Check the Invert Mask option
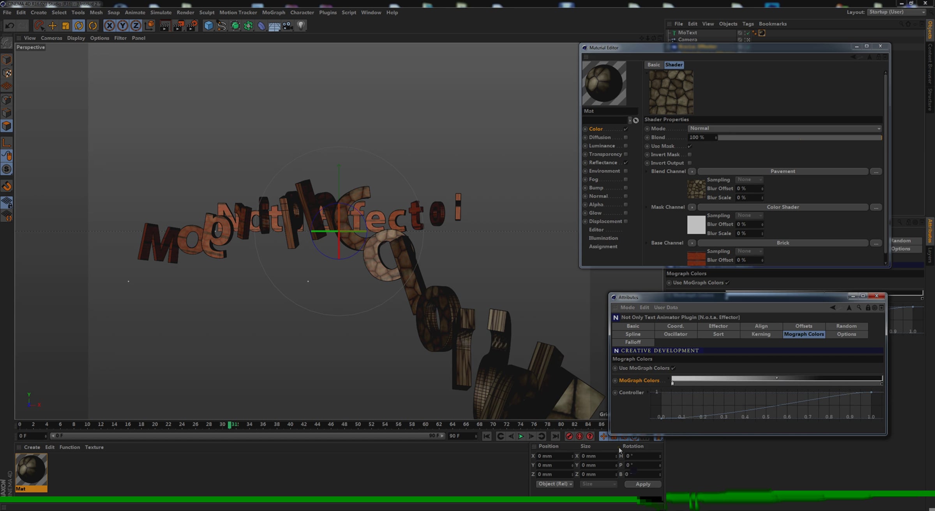This screenshot has width=935, height=511. point(690,155)
